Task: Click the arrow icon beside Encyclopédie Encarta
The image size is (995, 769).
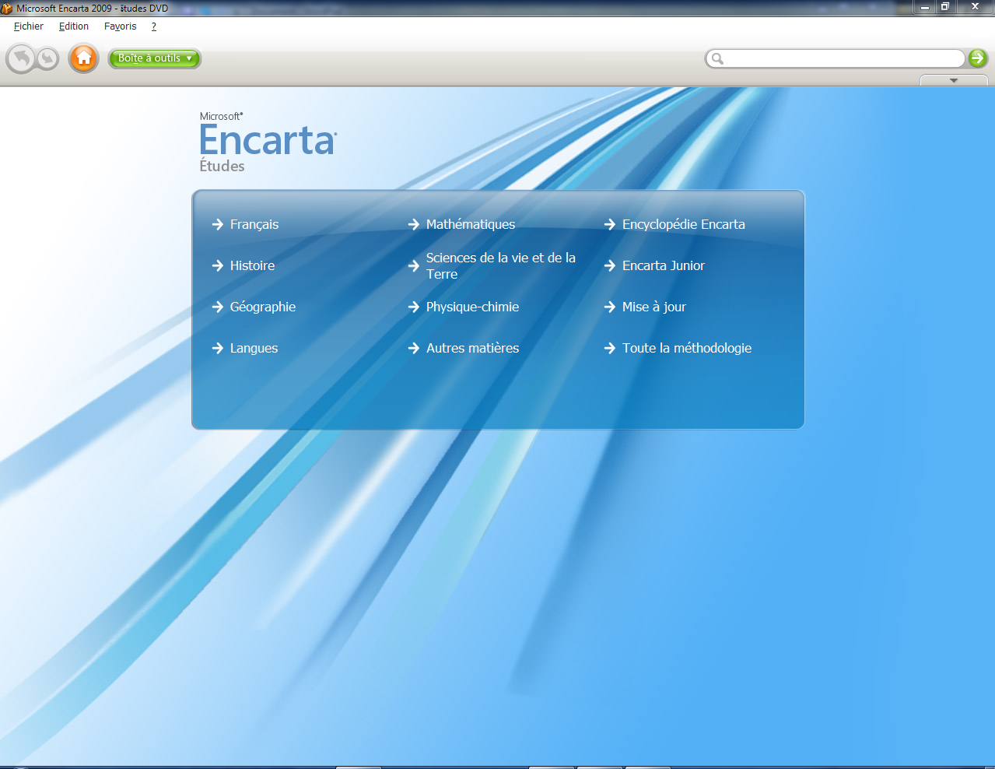Action: (610, 224)
